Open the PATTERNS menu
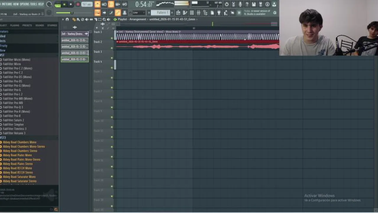 (7, 4)
